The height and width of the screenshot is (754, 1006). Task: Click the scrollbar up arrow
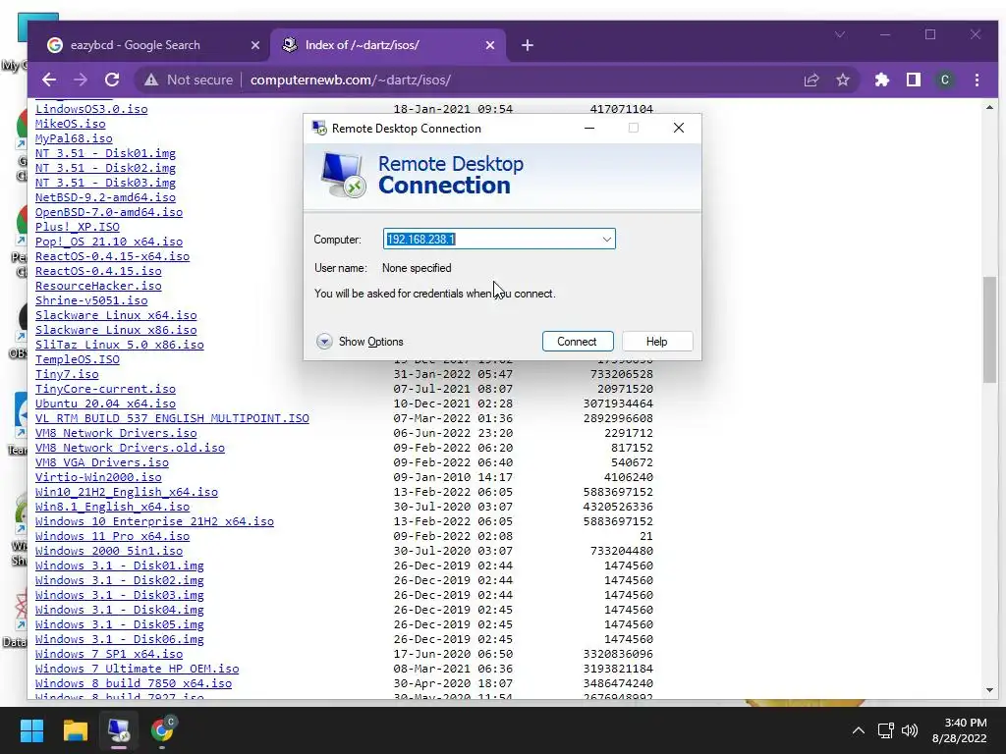(x=989, y=107)
